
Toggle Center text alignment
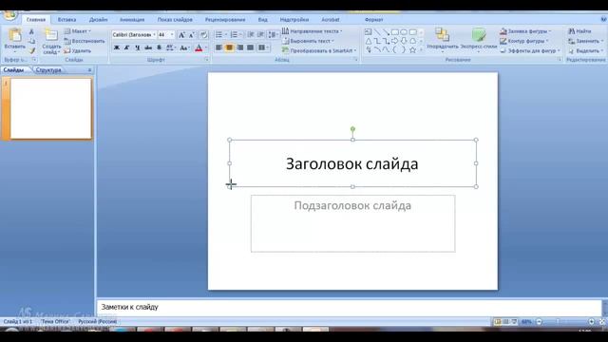click(x=229, y=47)
